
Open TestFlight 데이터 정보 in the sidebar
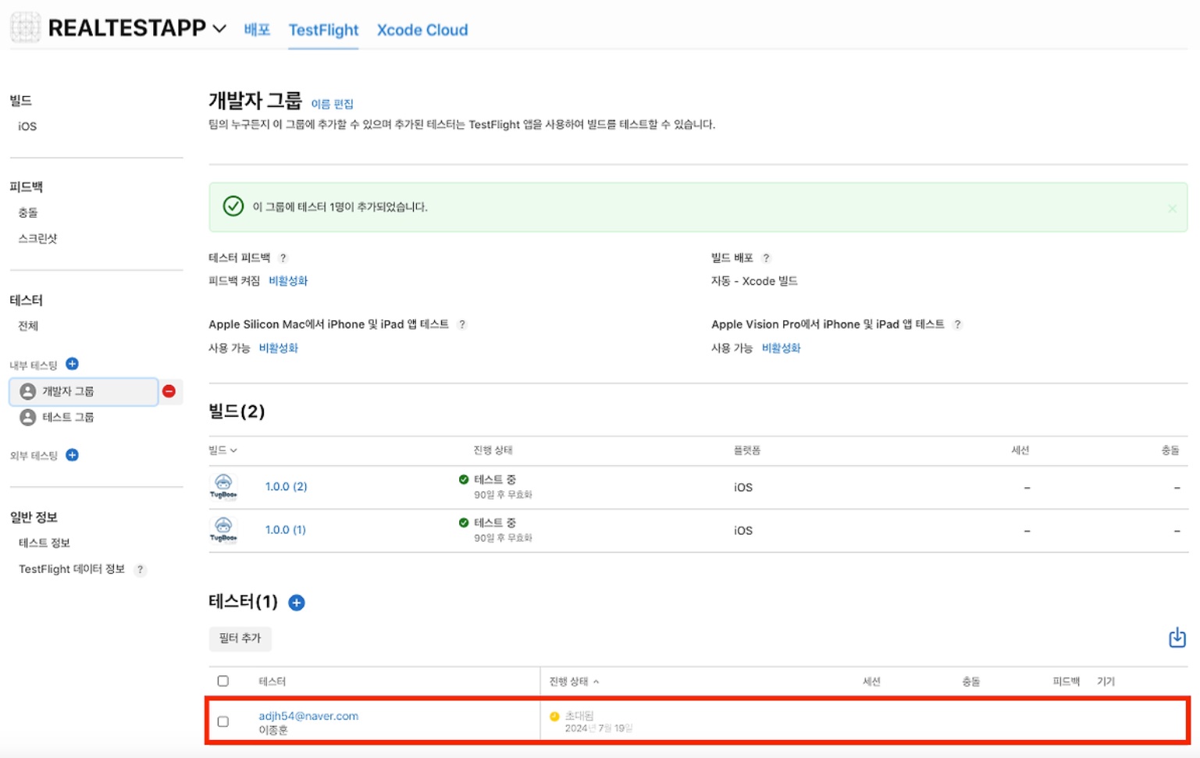point(72,569)
